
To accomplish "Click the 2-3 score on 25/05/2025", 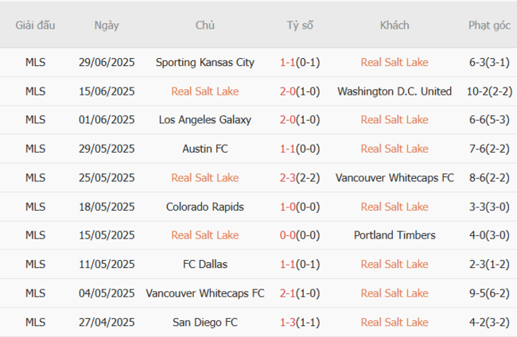I will [287, 178].
